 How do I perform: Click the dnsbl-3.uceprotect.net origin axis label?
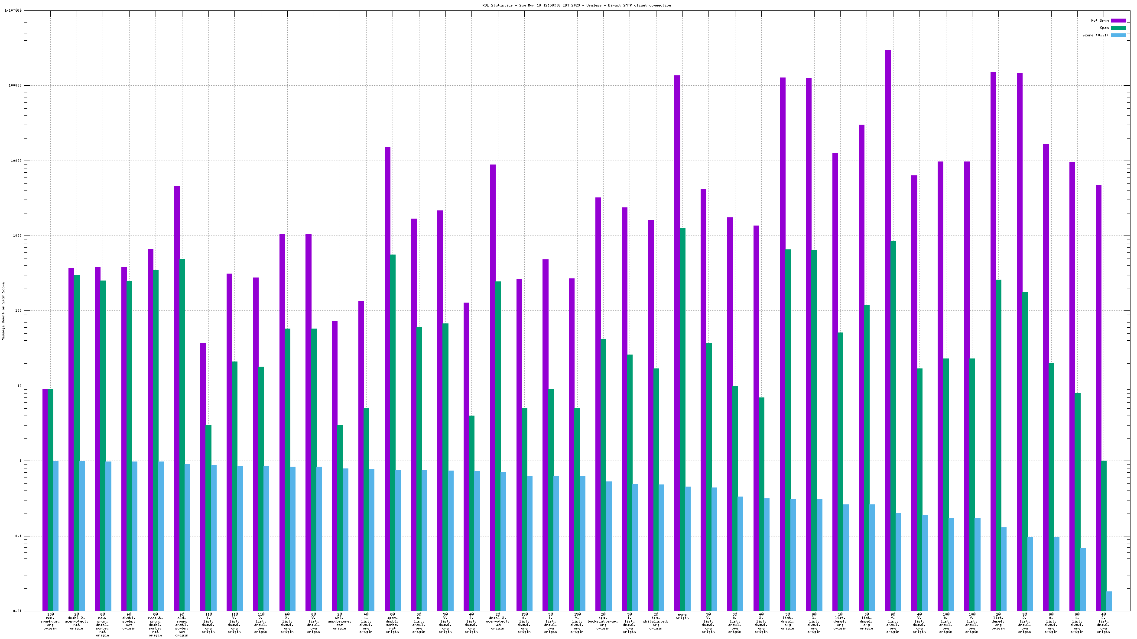click(x=497, y=621)
